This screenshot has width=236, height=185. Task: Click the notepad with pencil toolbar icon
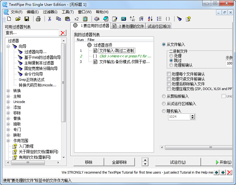[x=115, y=19]
